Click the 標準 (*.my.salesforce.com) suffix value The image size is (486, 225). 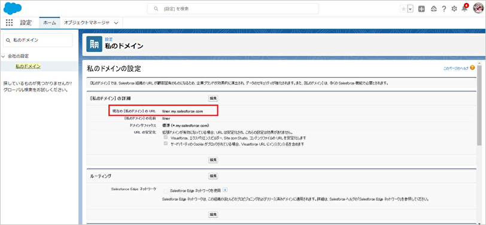coord(186,125)
